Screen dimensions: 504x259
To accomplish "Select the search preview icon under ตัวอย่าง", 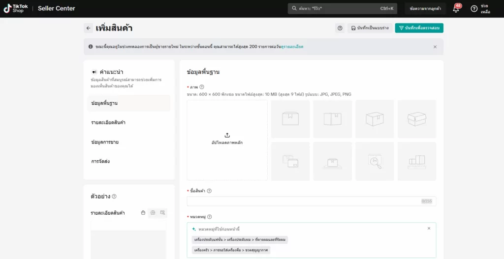I will (162, 213).
